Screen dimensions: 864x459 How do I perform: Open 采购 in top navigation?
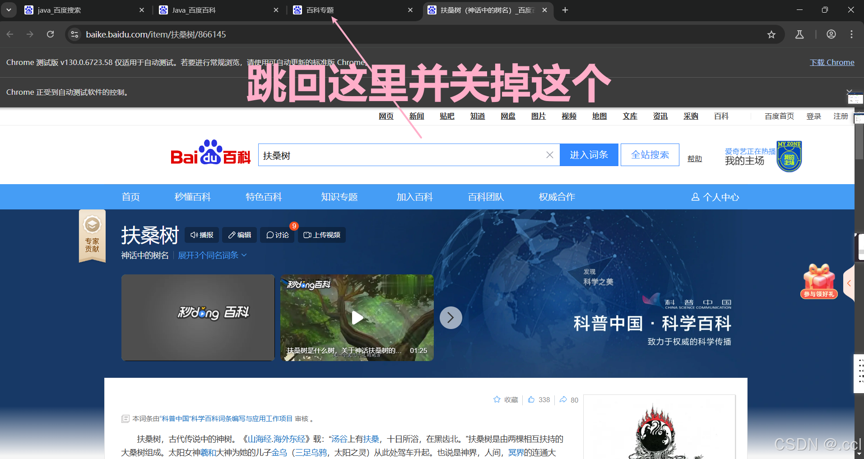[691, 116]
